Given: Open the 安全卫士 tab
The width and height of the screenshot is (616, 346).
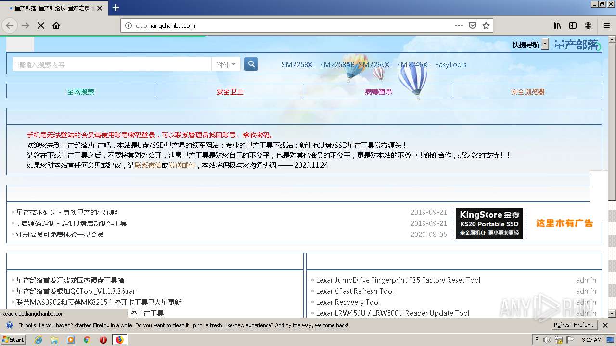Looking at the screenshot, I should (x=230, y=91).
